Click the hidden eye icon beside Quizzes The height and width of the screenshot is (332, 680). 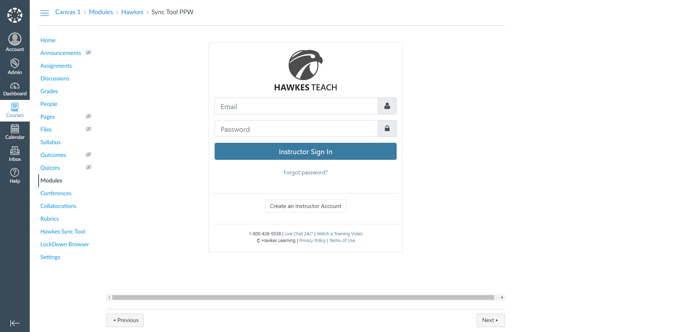click(x=89, y=168)
